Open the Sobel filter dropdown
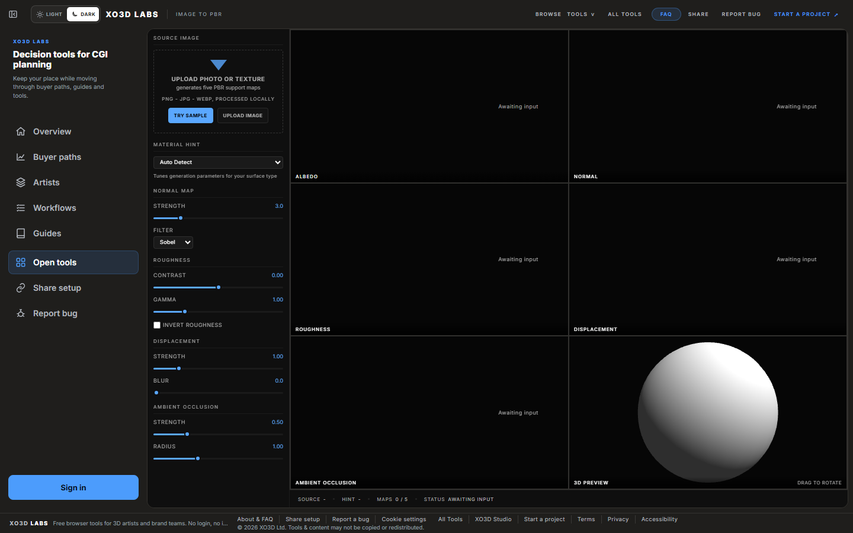853x533 pixels. point(173,242)
